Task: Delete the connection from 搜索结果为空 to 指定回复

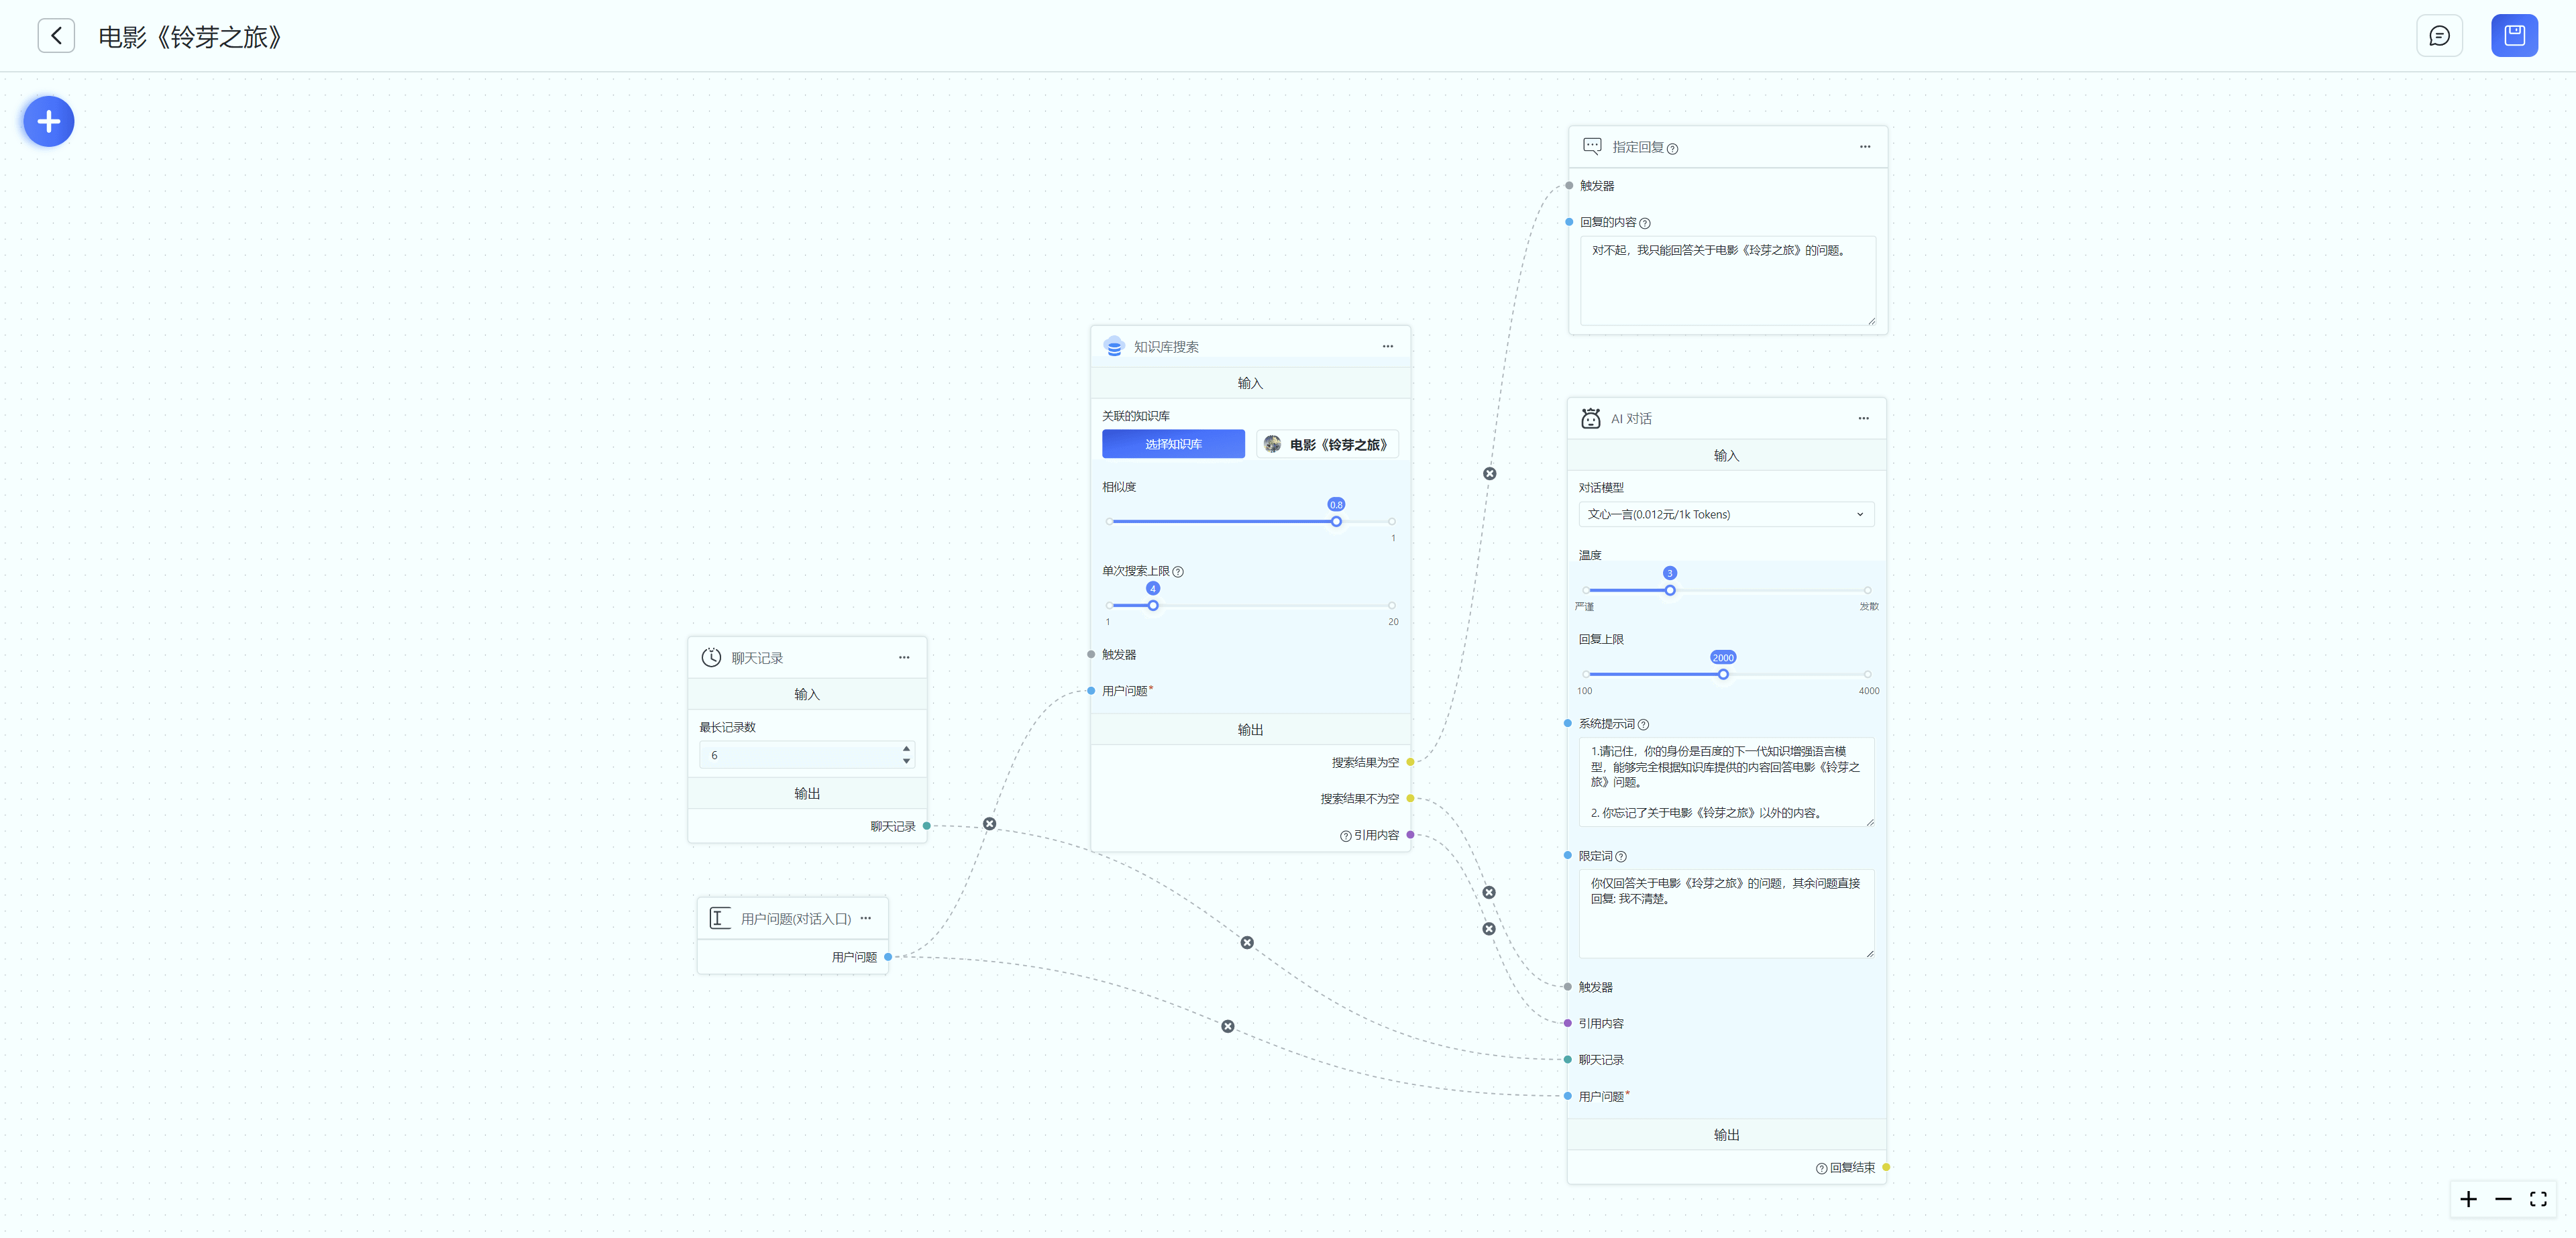Action: (1489, 474)
